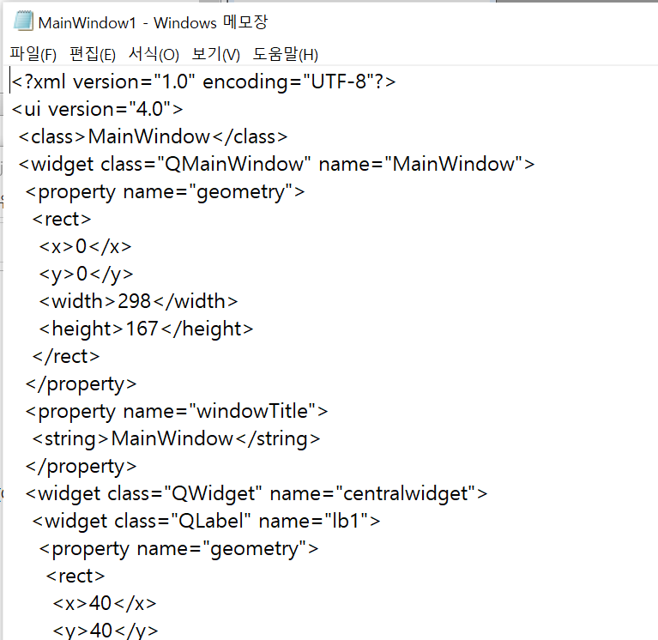This screenshot has width=658, height=640.
Task: Click the </rect> closing tag
Action: tap(66, 357)
